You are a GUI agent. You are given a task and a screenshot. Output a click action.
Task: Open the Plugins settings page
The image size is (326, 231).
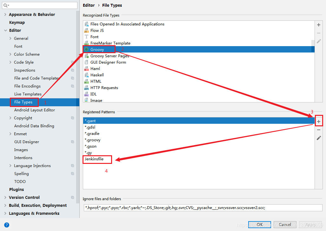(17, 189)
